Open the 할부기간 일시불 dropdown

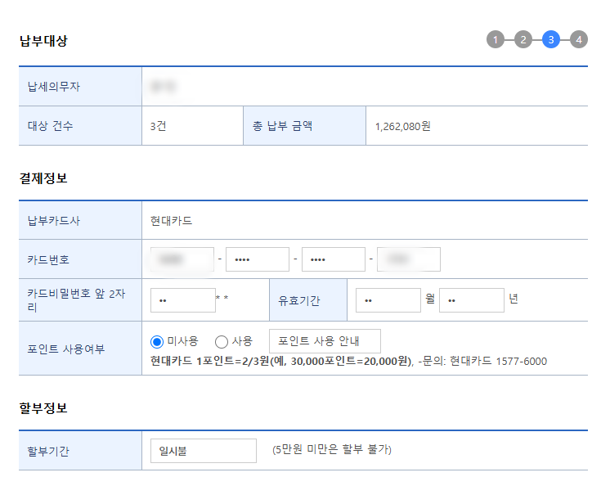[204, 451]
